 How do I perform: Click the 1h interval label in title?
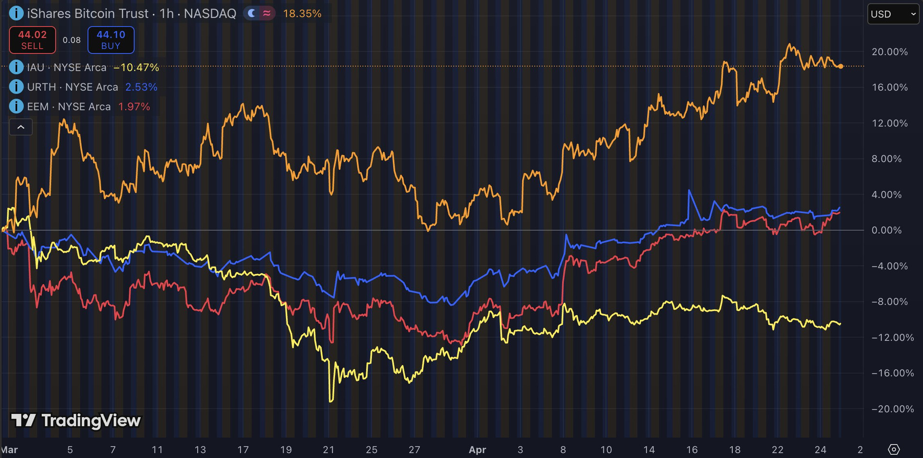point(167,13)
